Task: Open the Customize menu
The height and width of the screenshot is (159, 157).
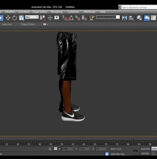Action: coord(73,12)
